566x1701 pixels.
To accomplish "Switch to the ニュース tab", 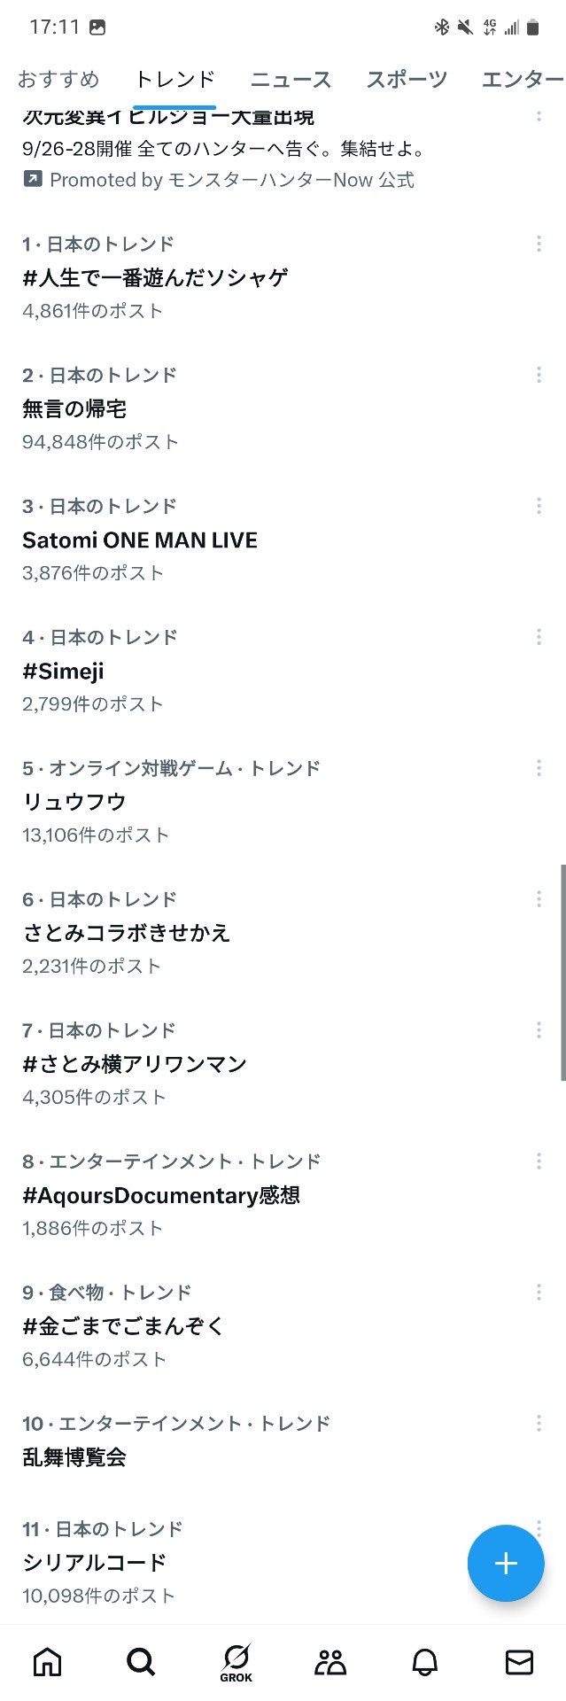I will coord(291,79).
